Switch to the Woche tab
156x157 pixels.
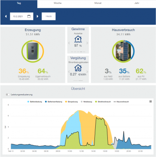pyautogui.click(x=58, y=3)
